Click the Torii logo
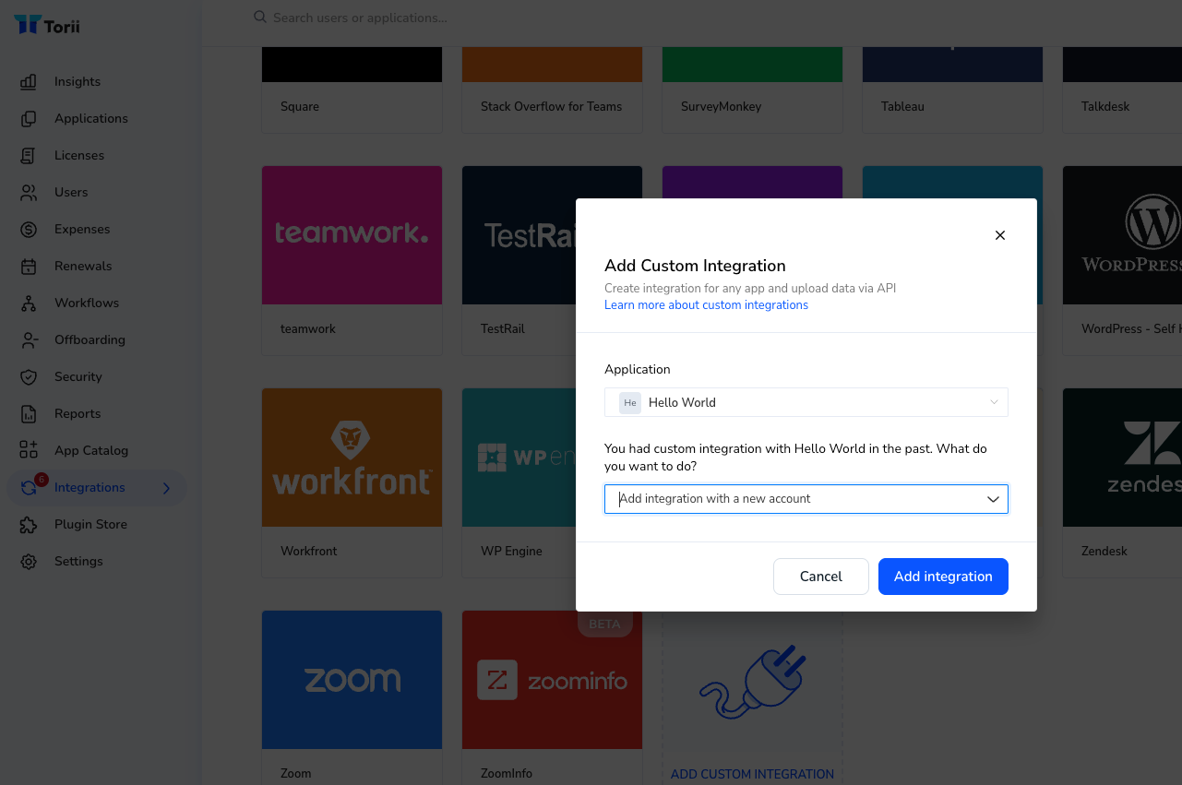Screen dimensions: 1182x785 47,25
